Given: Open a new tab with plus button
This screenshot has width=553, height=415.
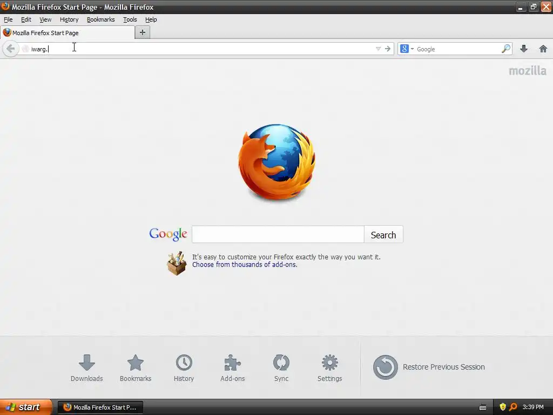Looking at the screenshot, I should point(143,32).
